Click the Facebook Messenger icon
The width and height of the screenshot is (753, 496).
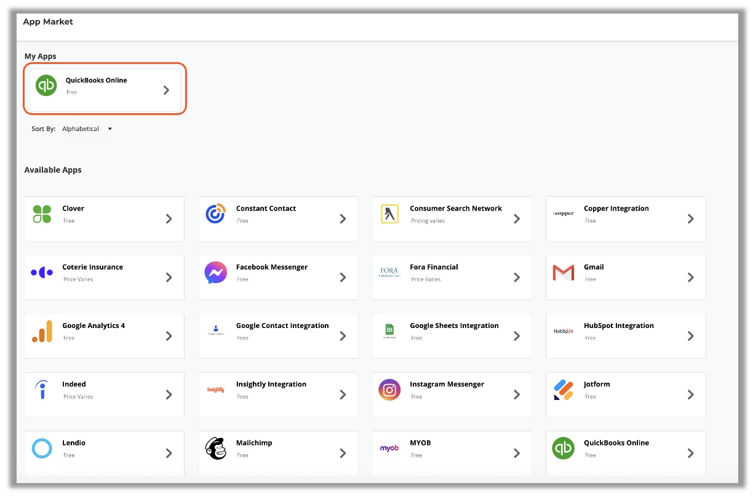215,273
